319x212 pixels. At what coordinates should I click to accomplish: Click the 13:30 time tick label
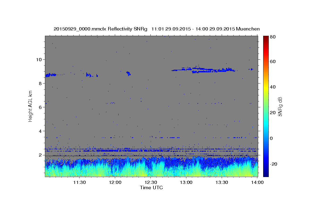point(222,182)
